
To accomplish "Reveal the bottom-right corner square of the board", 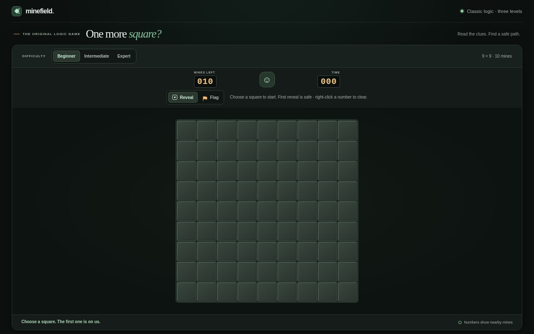I will (348, 291).
